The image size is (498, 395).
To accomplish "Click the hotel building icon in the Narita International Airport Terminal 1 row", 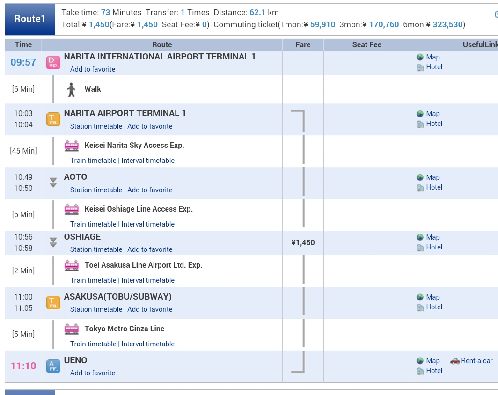I will 420,67.
